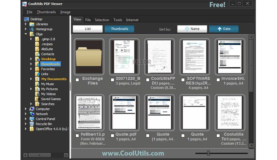Tick the Coolutilis To file checkbox

click(218, 136)
